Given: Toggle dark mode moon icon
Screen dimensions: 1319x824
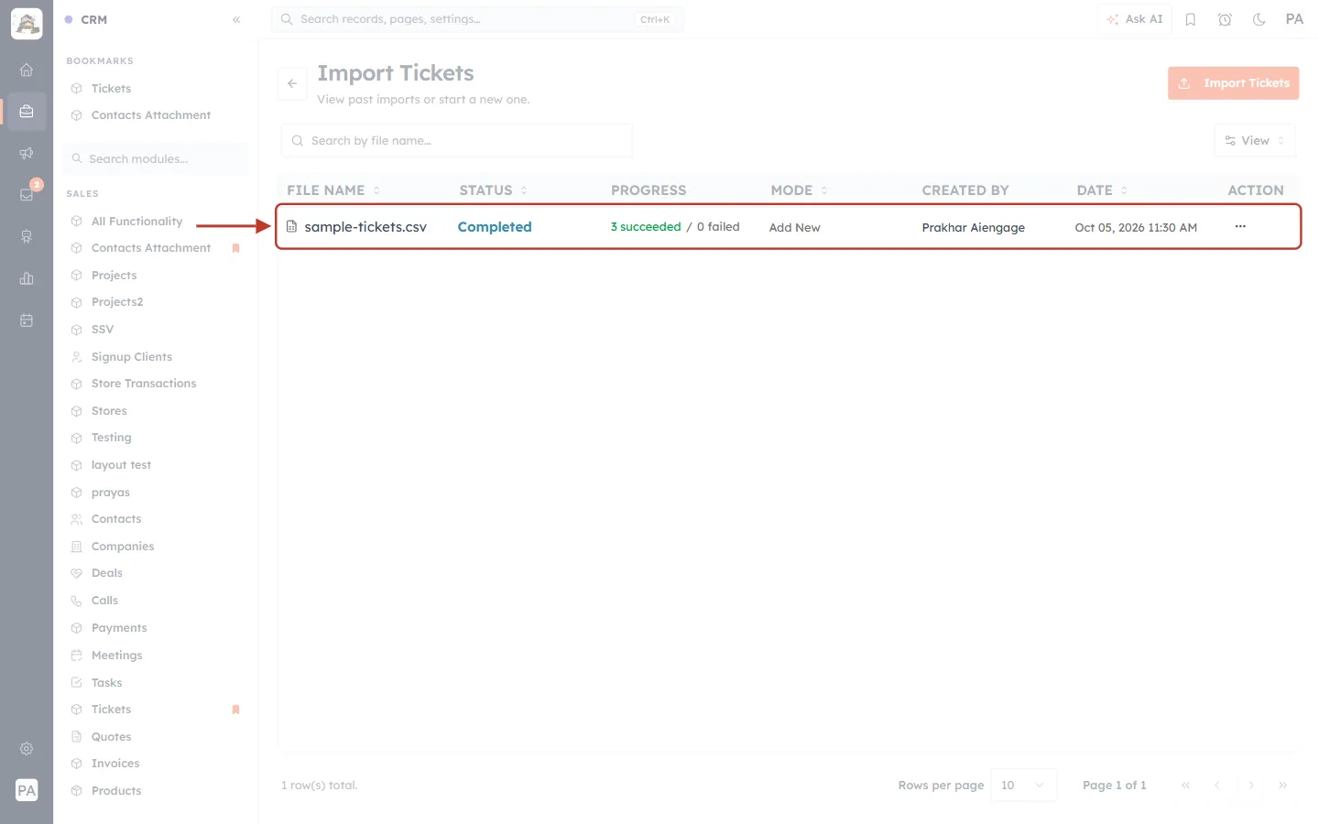Looking at the screenshot, I should [1259, 19].
